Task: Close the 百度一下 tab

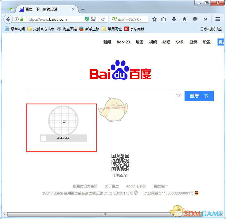Action: (73, 9)
